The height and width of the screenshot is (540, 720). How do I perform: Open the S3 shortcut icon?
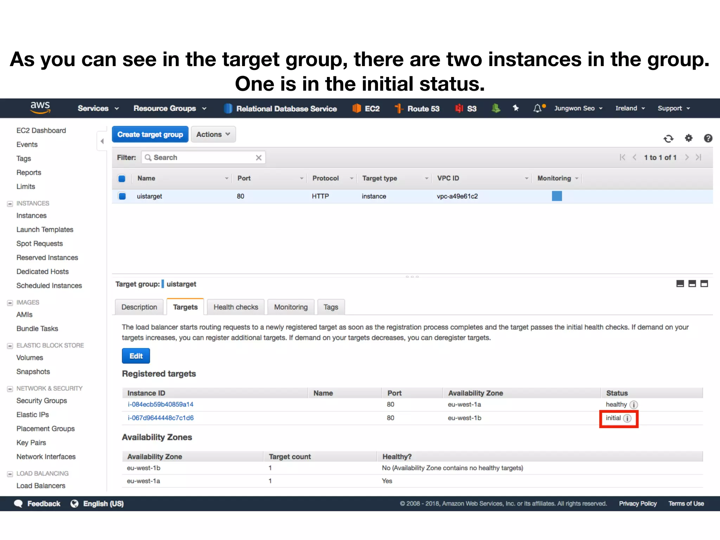(x=459, y=108)
